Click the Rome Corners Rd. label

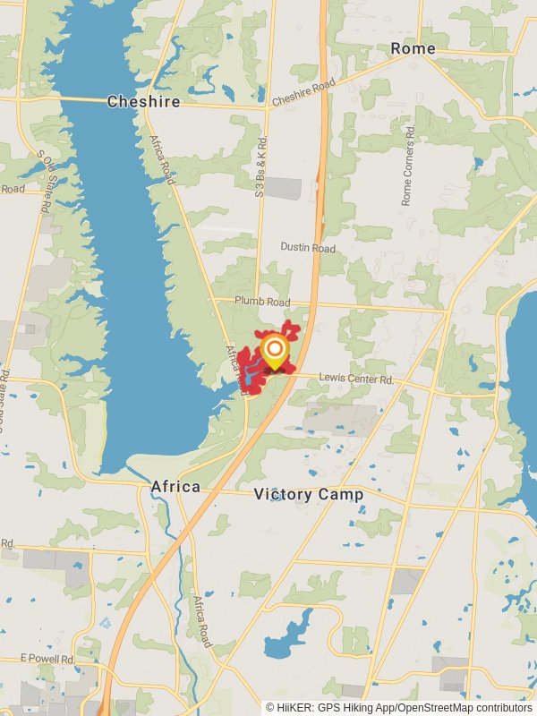pos(408,166)
